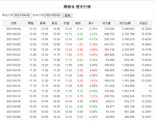Click the 日期 column header

14,23
